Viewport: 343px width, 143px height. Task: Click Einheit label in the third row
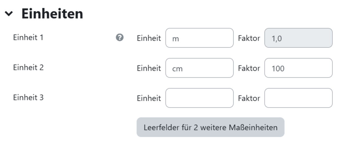149,98
